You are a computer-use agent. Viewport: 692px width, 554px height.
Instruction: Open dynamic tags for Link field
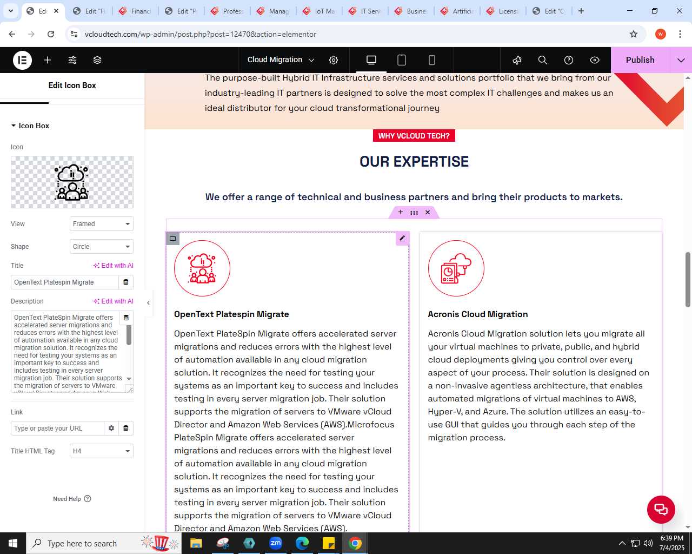tap(126, 428)
